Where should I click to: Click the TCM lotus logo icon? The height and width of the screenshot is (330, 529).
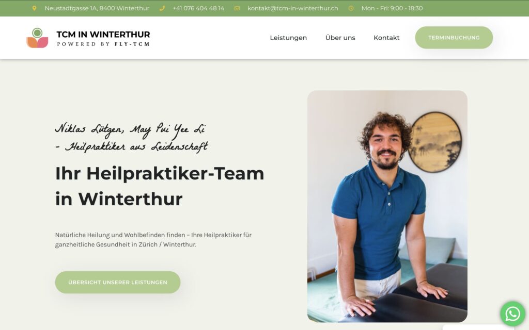click(37, 38)
